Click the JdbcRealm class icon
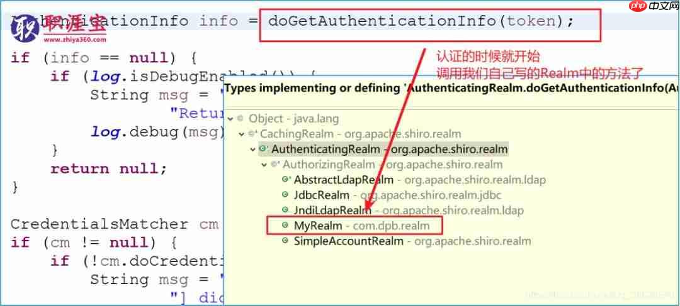 click(285, 195)
